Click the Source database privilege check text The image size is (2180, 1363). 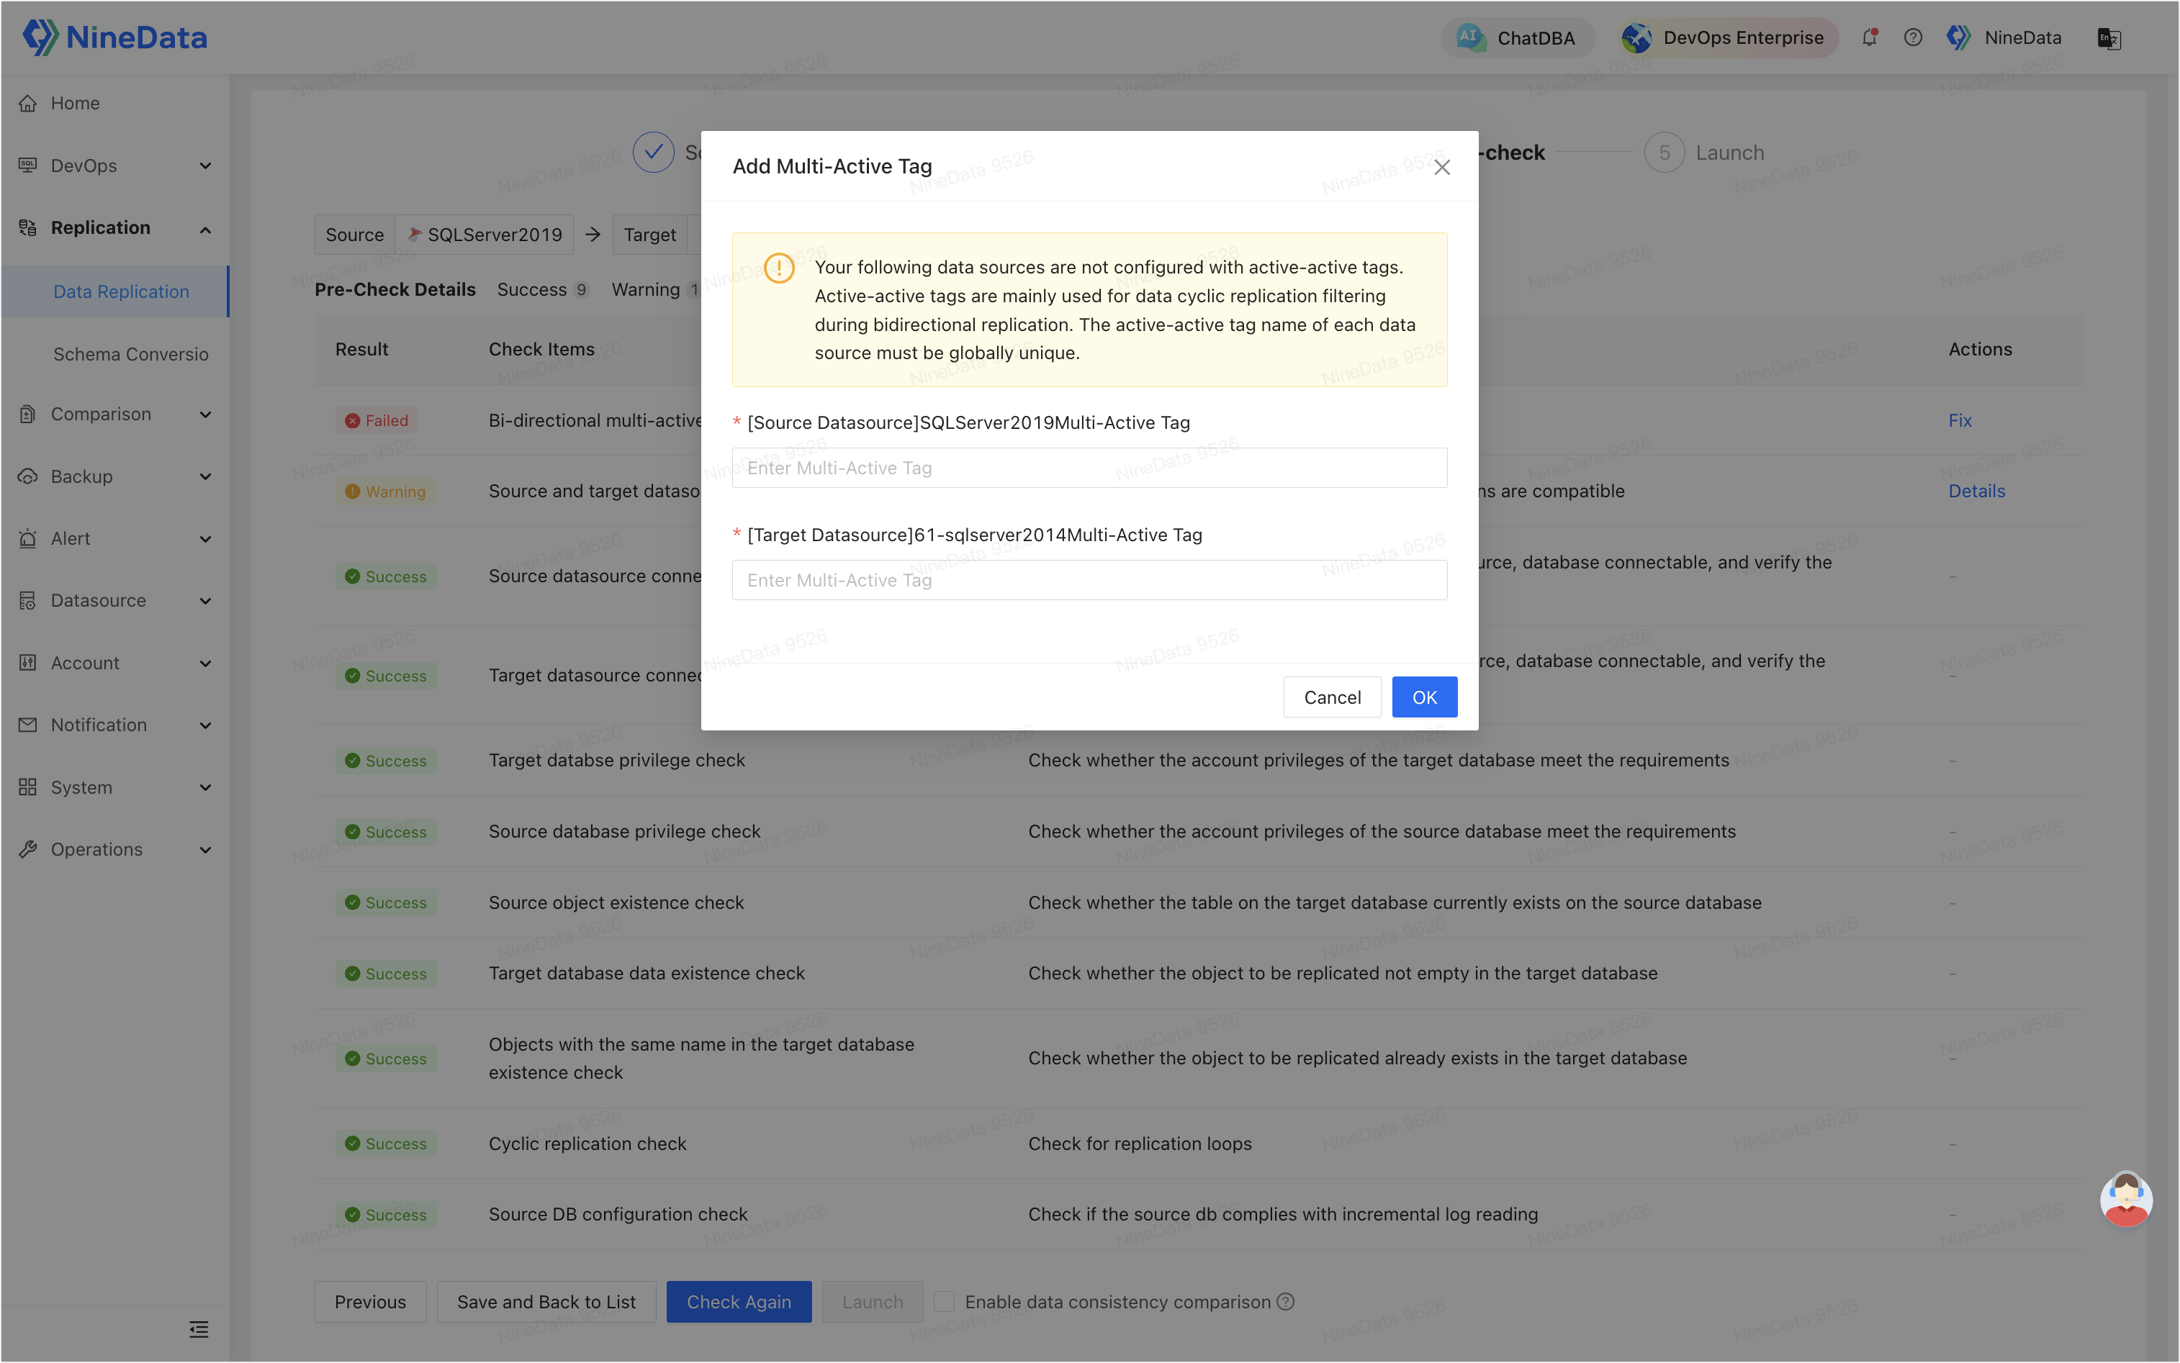[x=624, y=831]
